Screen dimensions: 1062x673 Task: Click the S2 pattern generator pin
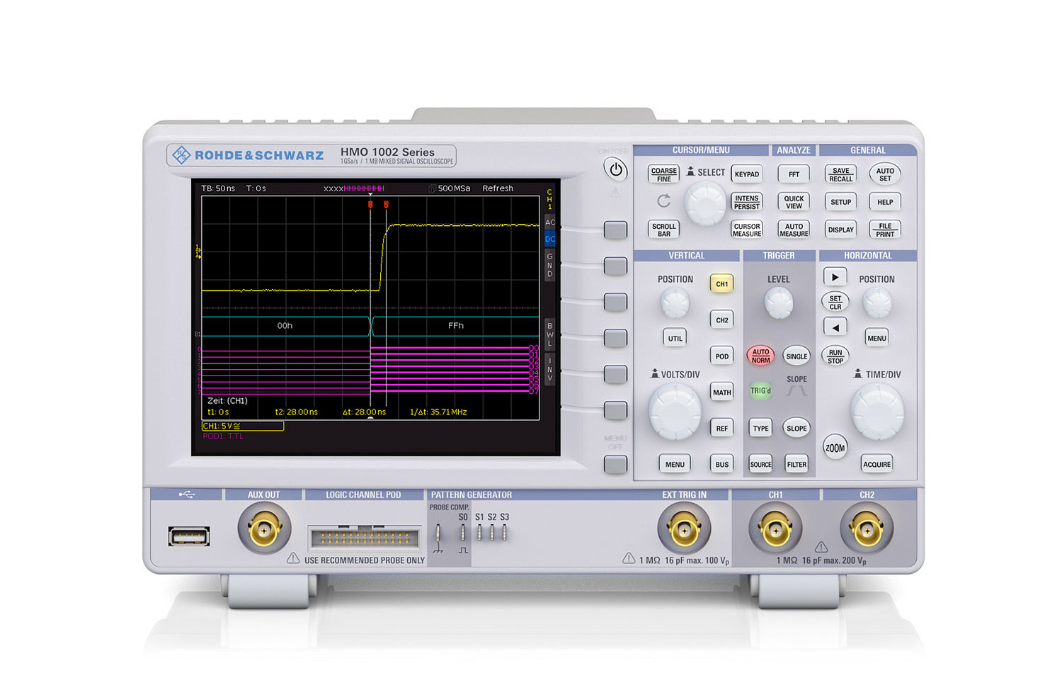(x=492, y=532)
